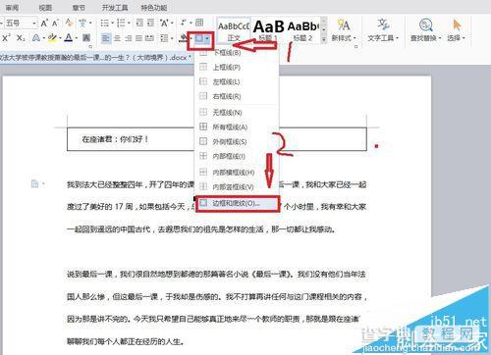Screen dimensions: 491x355
Task: Click the decrease indent icon
Action: [x=139, y=23]
